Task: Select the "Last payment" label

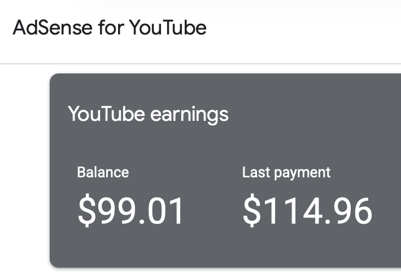Action: (x=286, y=172)
